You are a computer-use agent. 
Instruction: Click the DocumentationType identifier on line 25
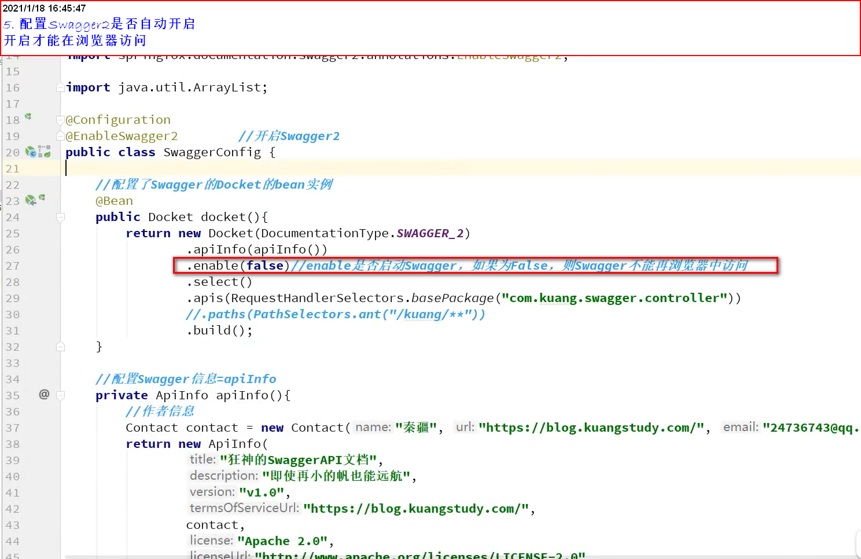point(325,233)
